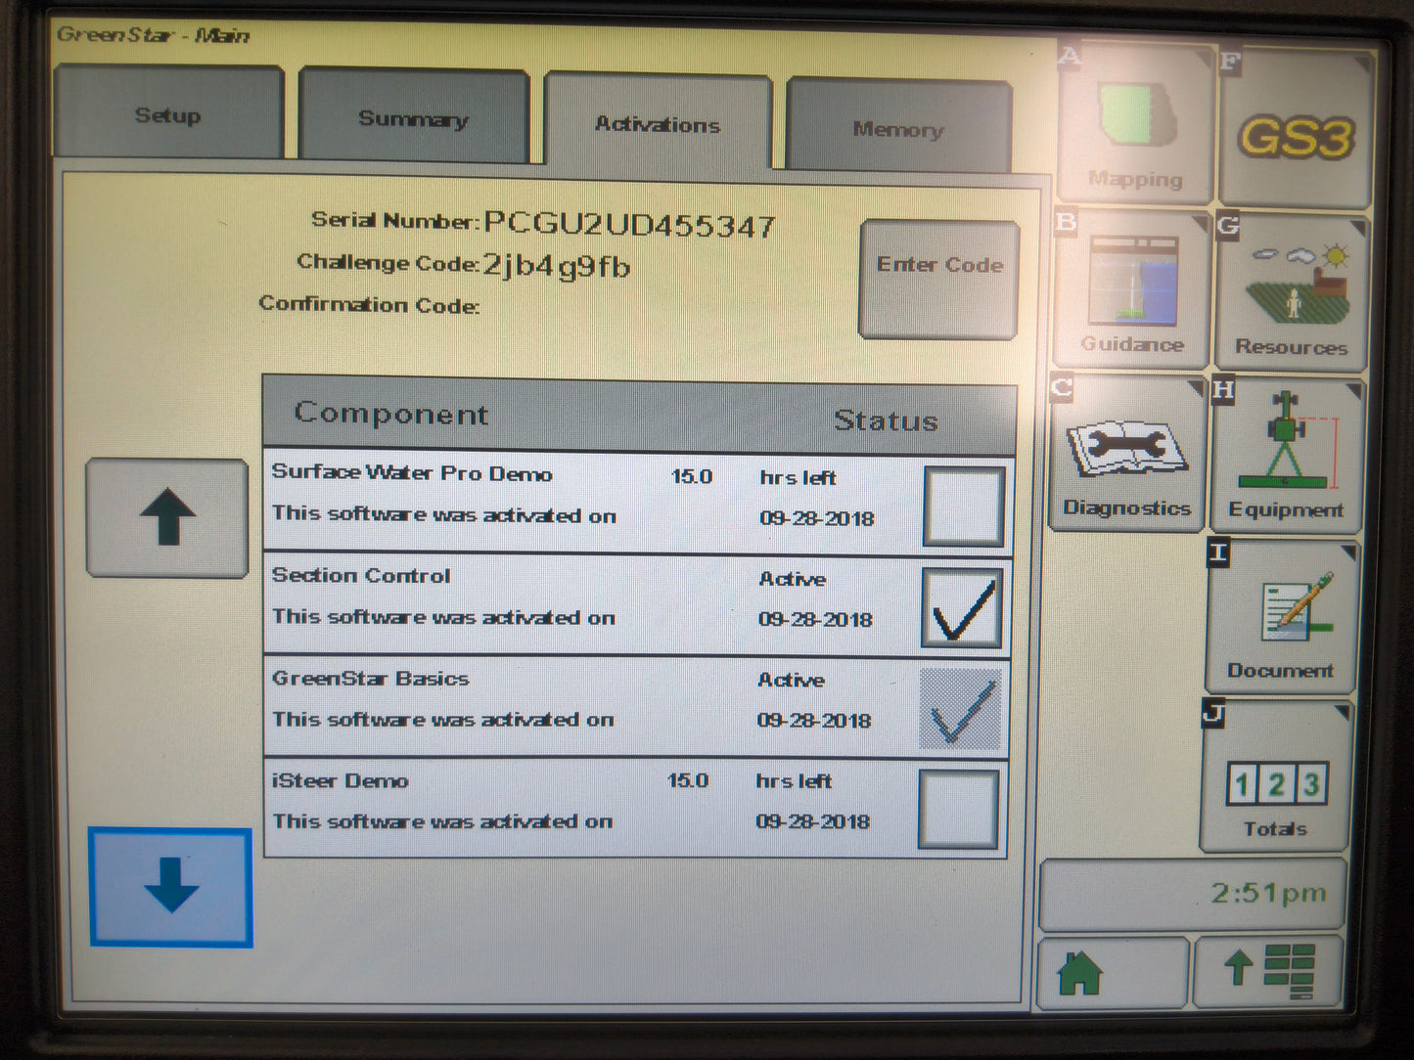Click the Component column header
Viewport: 1414px width, 1060px height.
coord(391,414)
